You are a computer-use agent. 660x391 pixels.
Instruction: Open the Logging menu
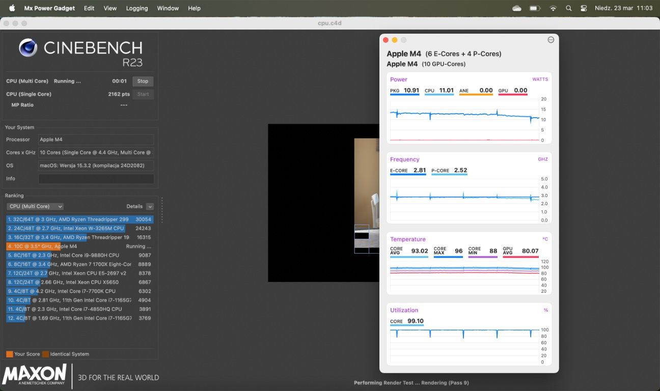tap(137, 8)
